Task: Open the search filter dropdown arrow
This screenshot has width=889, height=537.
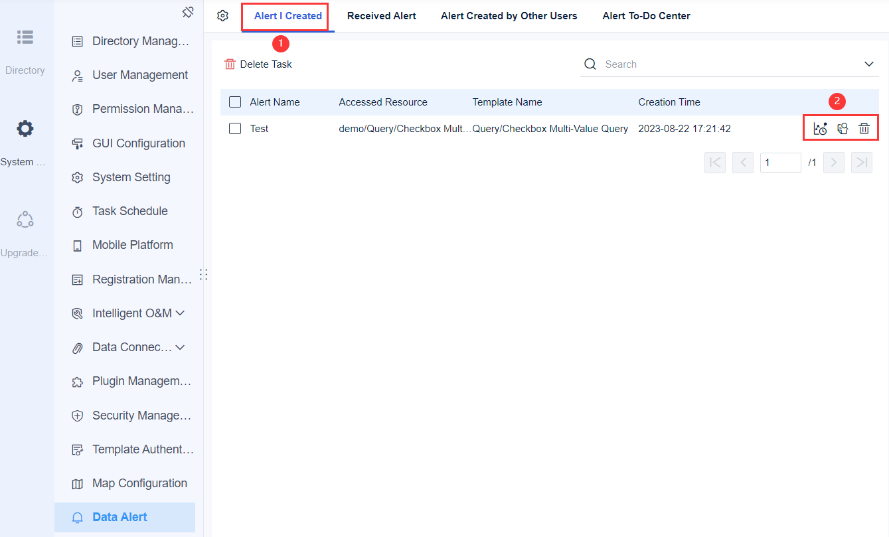Action: tap(869, 64)
